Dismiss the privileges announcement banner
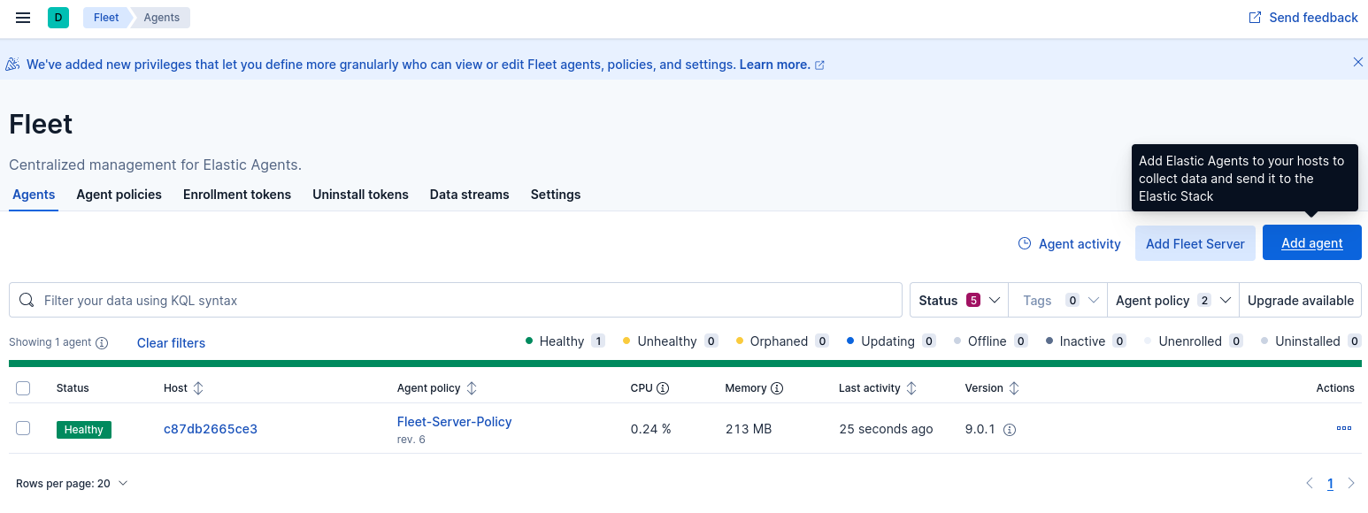 tap(1358, 62)
